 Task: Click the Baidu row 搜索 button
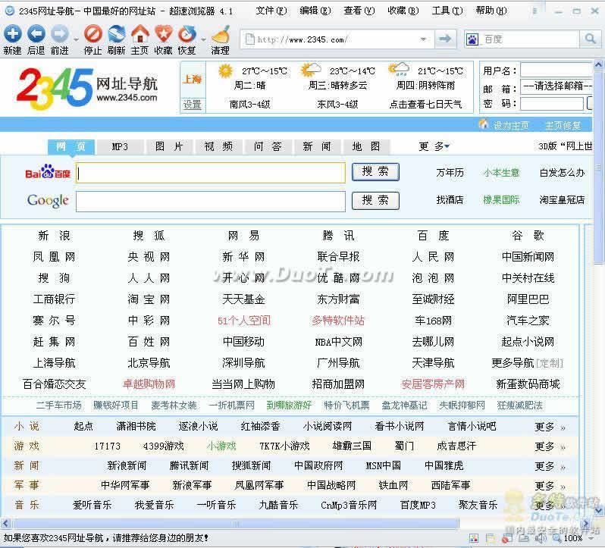(375, 171)
